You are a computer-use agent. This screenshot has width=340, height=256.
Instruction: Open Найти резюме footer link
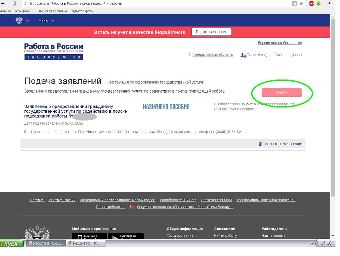coord(274,236)
